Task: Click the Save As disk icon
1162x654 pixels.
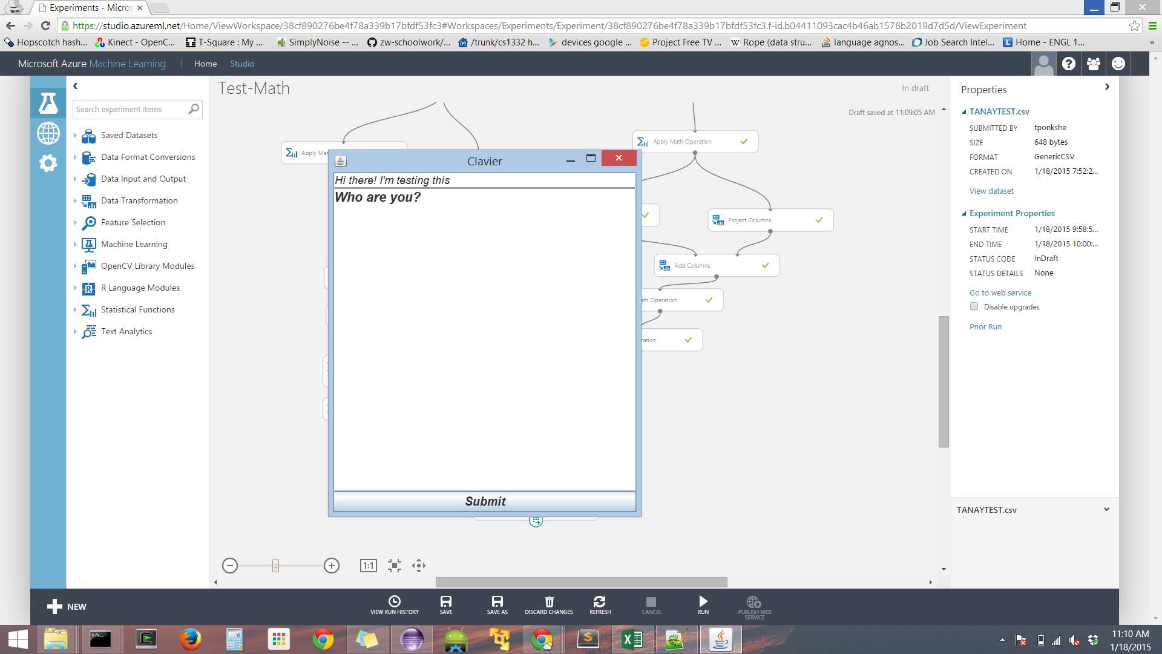Action: pyautogui.click(x=497, y=601)
